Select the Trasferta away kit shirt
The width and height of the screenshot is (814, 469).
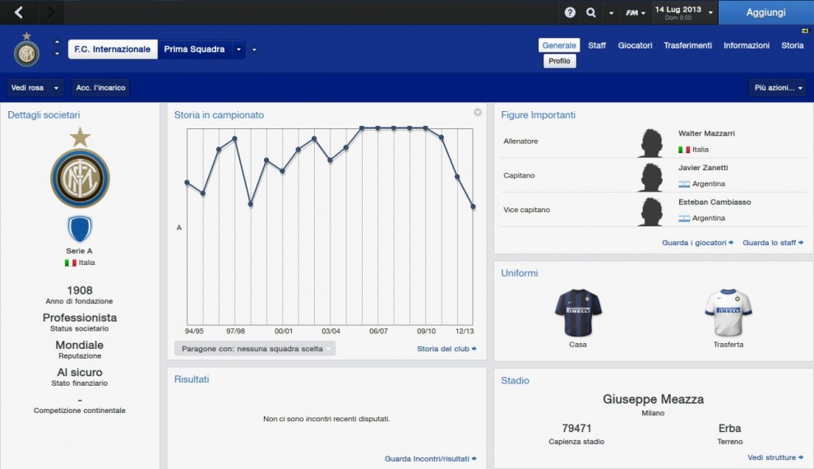tap(728, 313)
